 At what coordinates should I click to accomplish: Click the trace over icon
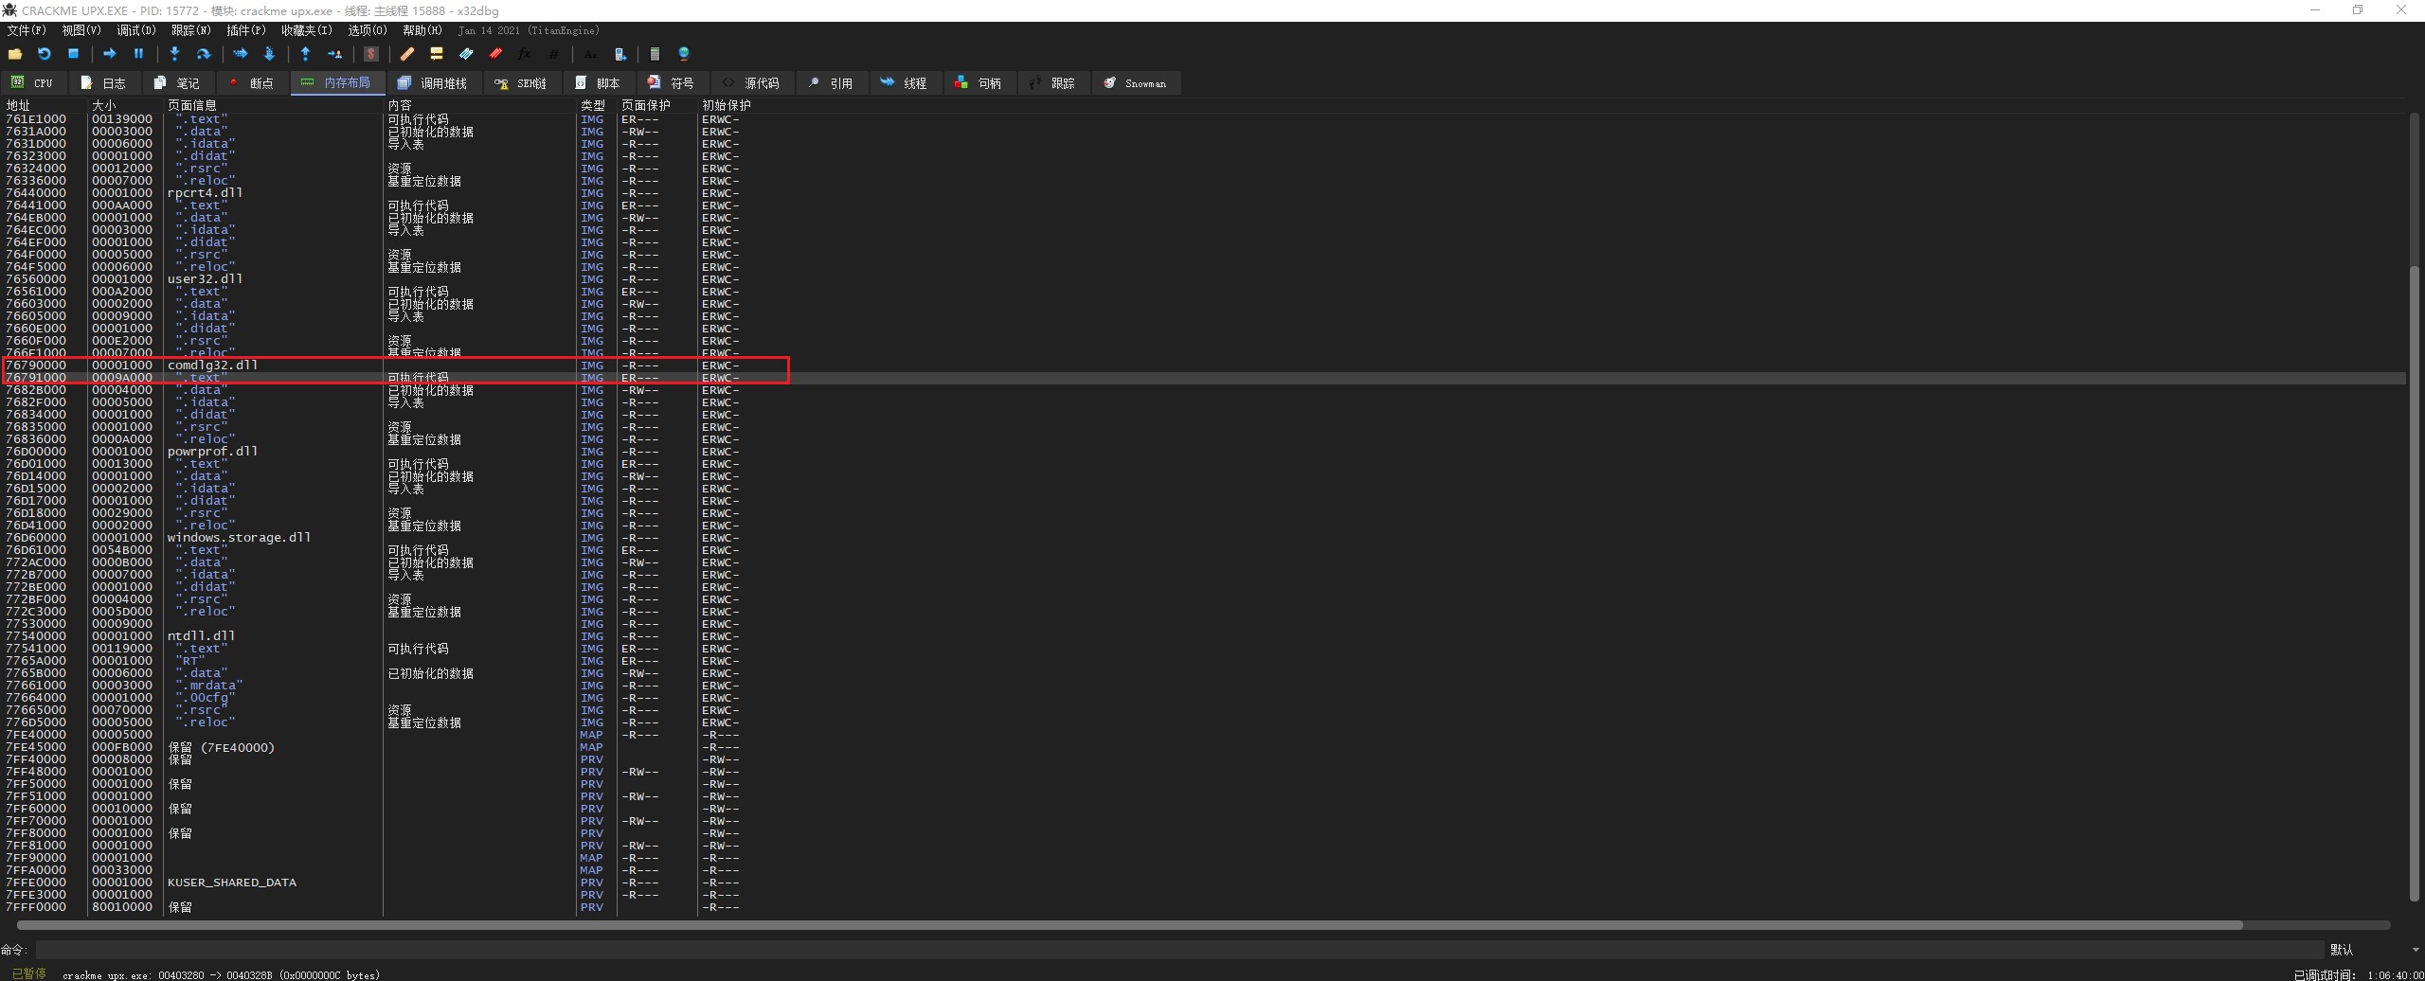(269, 54)
